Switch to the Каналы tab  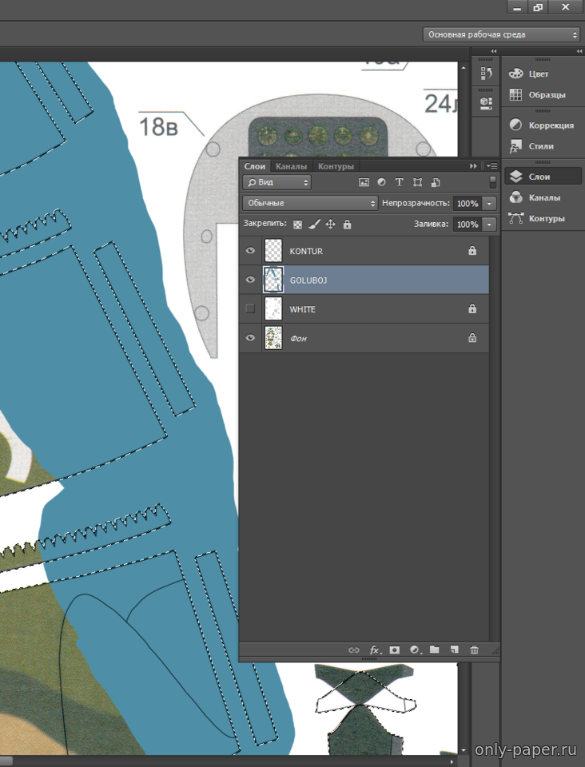click(291, 166)
